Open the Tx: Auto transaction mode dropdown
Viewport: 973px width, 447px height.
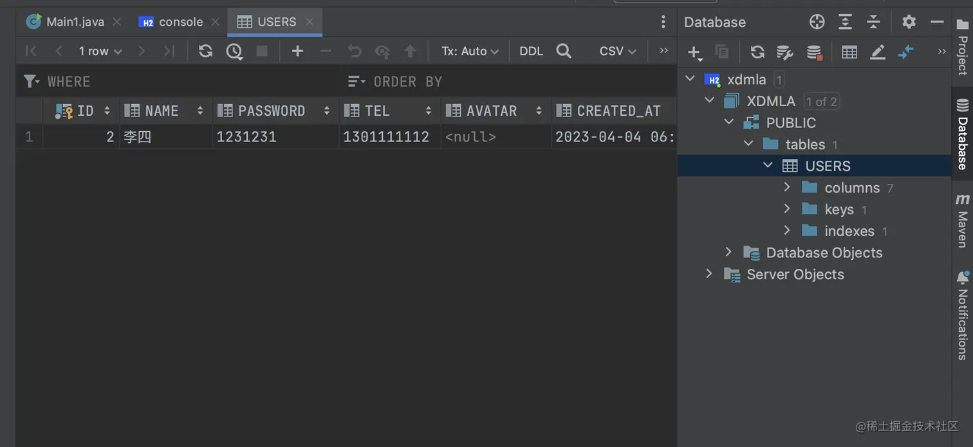click(470, 51)
